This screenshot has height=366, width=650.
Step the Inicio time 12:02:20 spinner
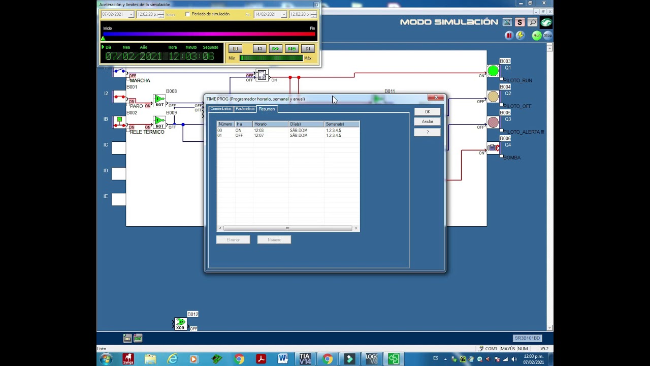click(x=161, y=14)
